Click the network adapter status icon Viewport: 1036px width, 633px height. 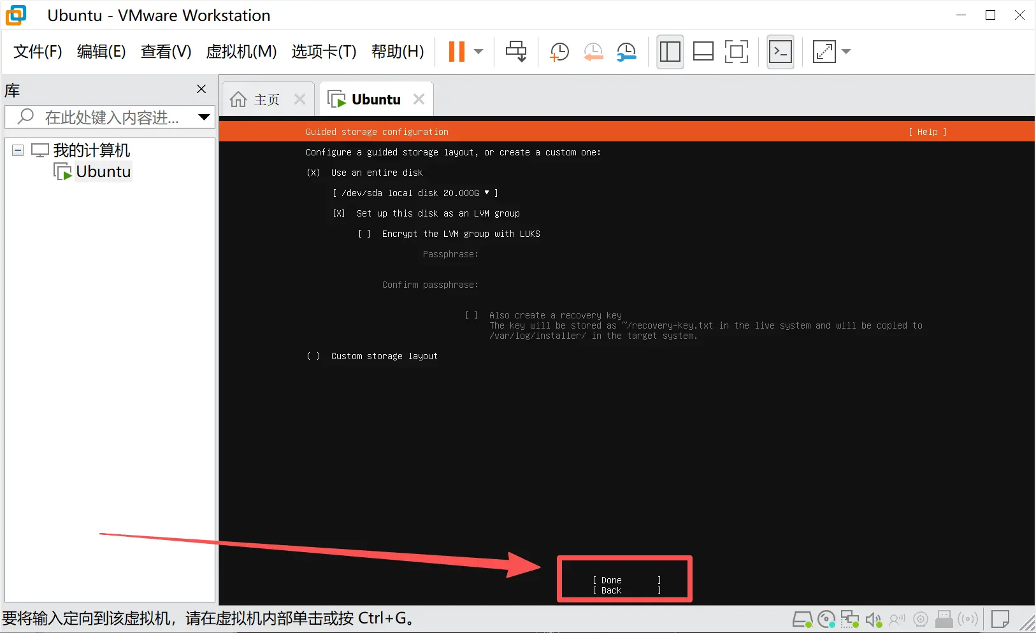(x=850, y=619)
